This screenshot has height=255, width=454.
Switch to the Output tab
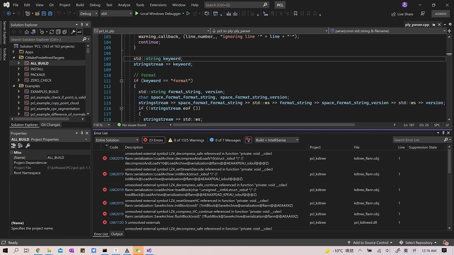point(117,234)
